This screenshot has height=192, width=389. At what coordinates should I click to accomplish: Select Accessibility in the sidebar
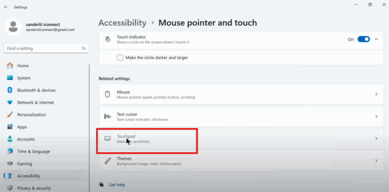tap(46, 176)
